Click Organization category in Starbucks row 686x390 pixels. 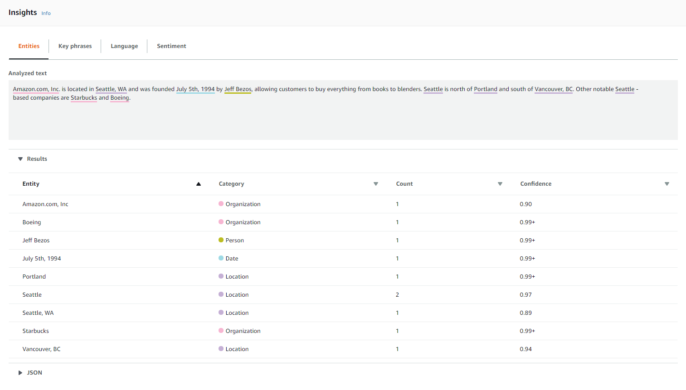243,331
